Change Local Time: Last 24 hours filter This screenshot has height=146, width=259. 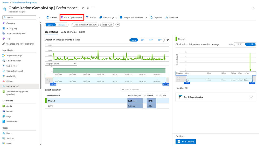coord(85,25)
